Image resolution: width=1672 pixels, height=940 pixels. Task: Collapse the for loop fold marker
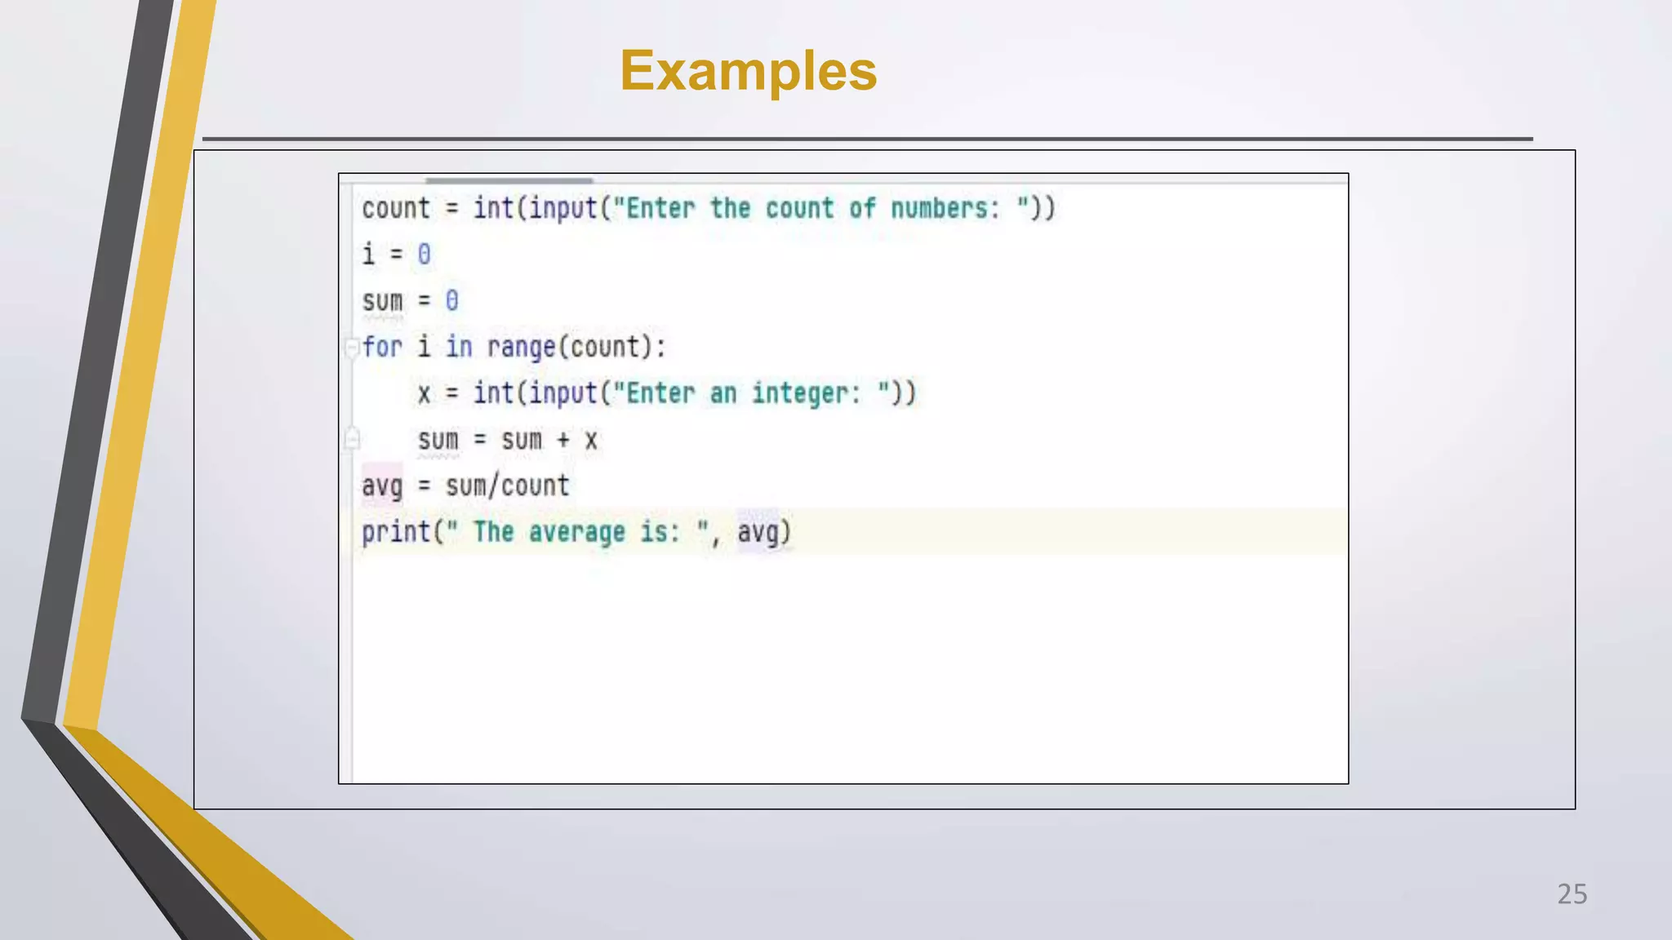(352, 348)
